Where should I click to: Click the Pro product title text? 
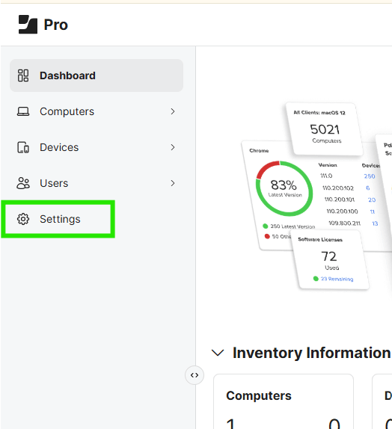pyautogui.click(x=55, y=25)
